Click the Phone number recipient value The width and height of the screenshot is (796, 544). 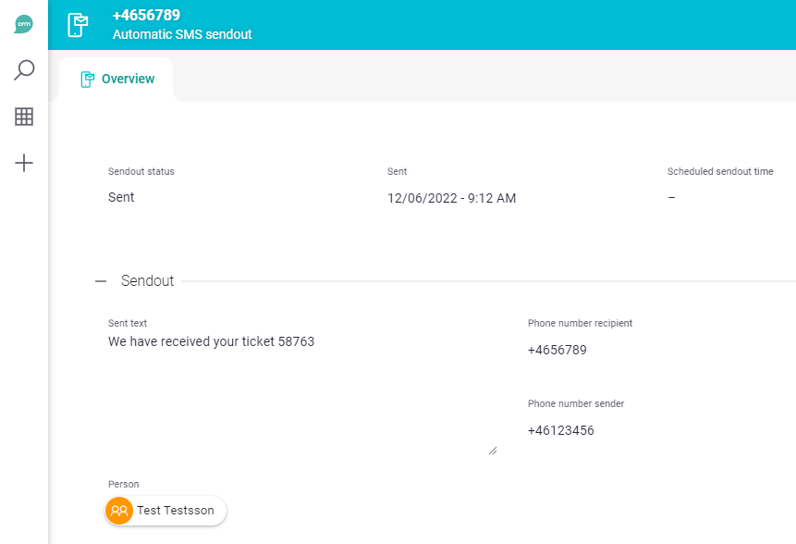tap(557, 350)
